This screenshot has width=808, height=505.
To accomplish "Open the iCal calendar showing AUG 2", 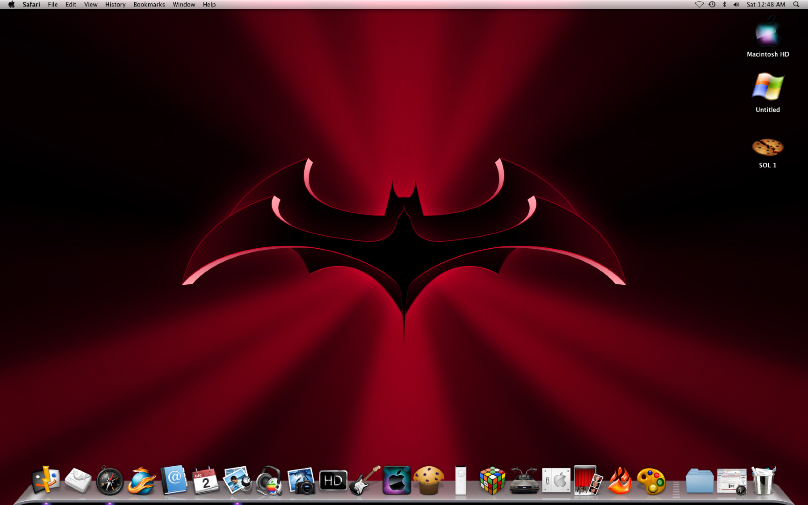I will point(206,480).
